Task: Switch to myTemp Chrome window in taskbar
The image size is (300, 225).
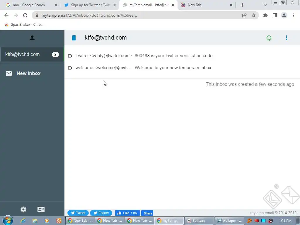Action: pos(169,221)
